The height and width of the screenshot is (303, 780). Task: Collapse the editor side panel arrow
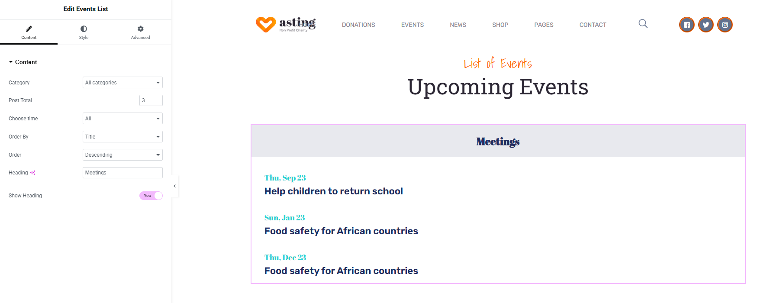pyautogui.click(x=174, y=186)
